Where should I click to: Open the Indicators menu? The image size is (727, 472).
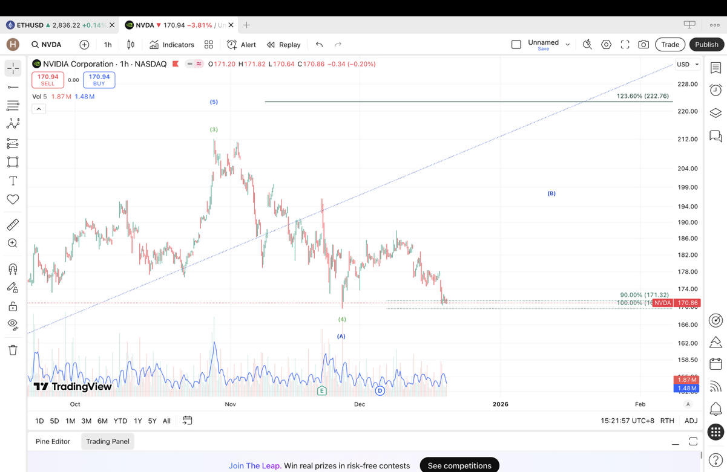(x=172, y=45)
